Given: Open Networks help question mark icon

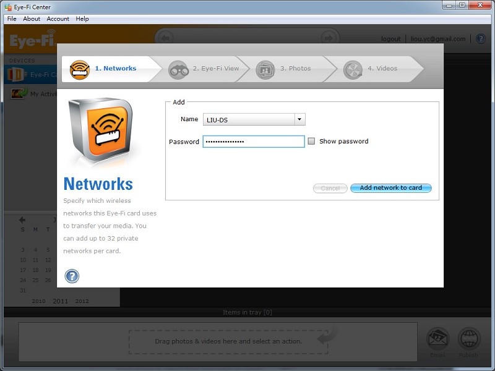Looking at the screenshot, I should pos(72,276).
